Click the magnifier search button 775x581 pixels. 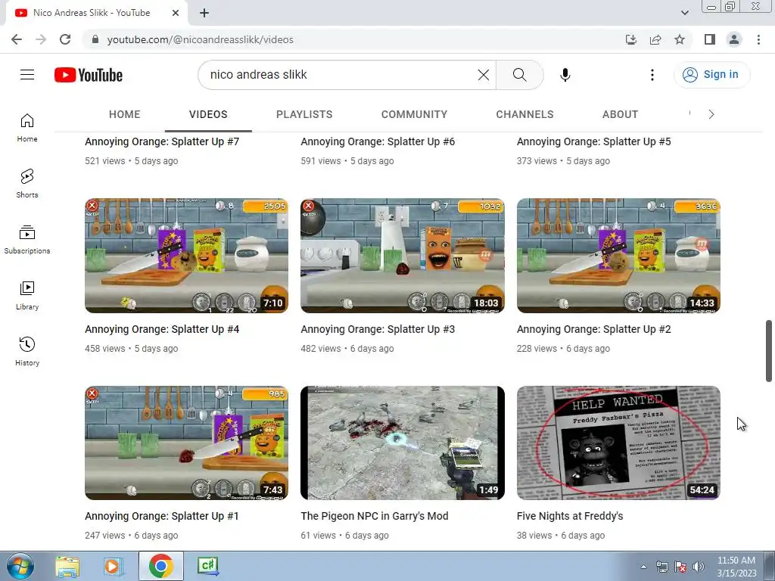coord(519,75)
